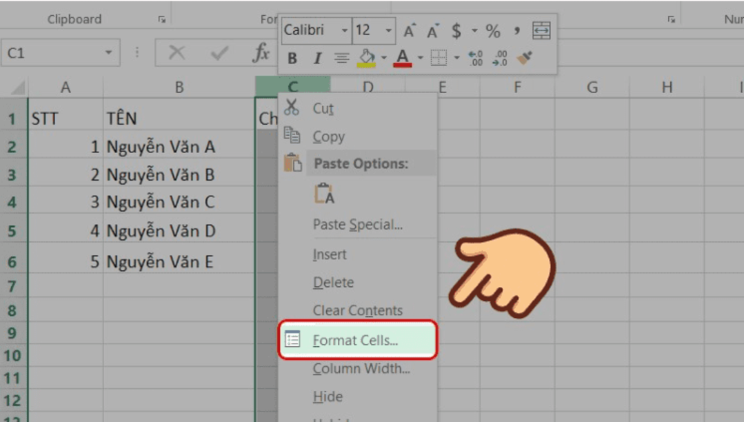Open the dialog launcher beside Nur group
The image size is (744, 422).
pos(671,19)
